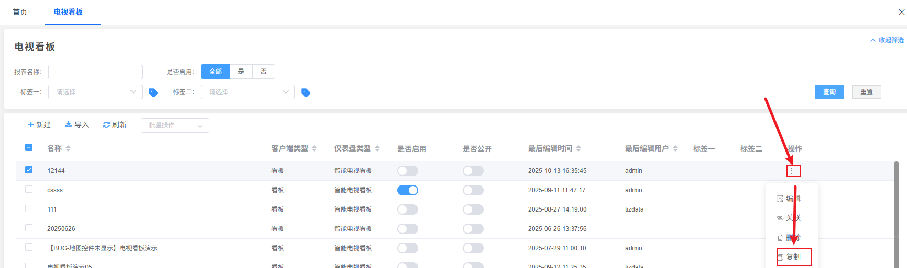Sort by 名称 column sort icon
Image resolution: width=907 pixels, height=268 pixels.
tap(68, 149)
